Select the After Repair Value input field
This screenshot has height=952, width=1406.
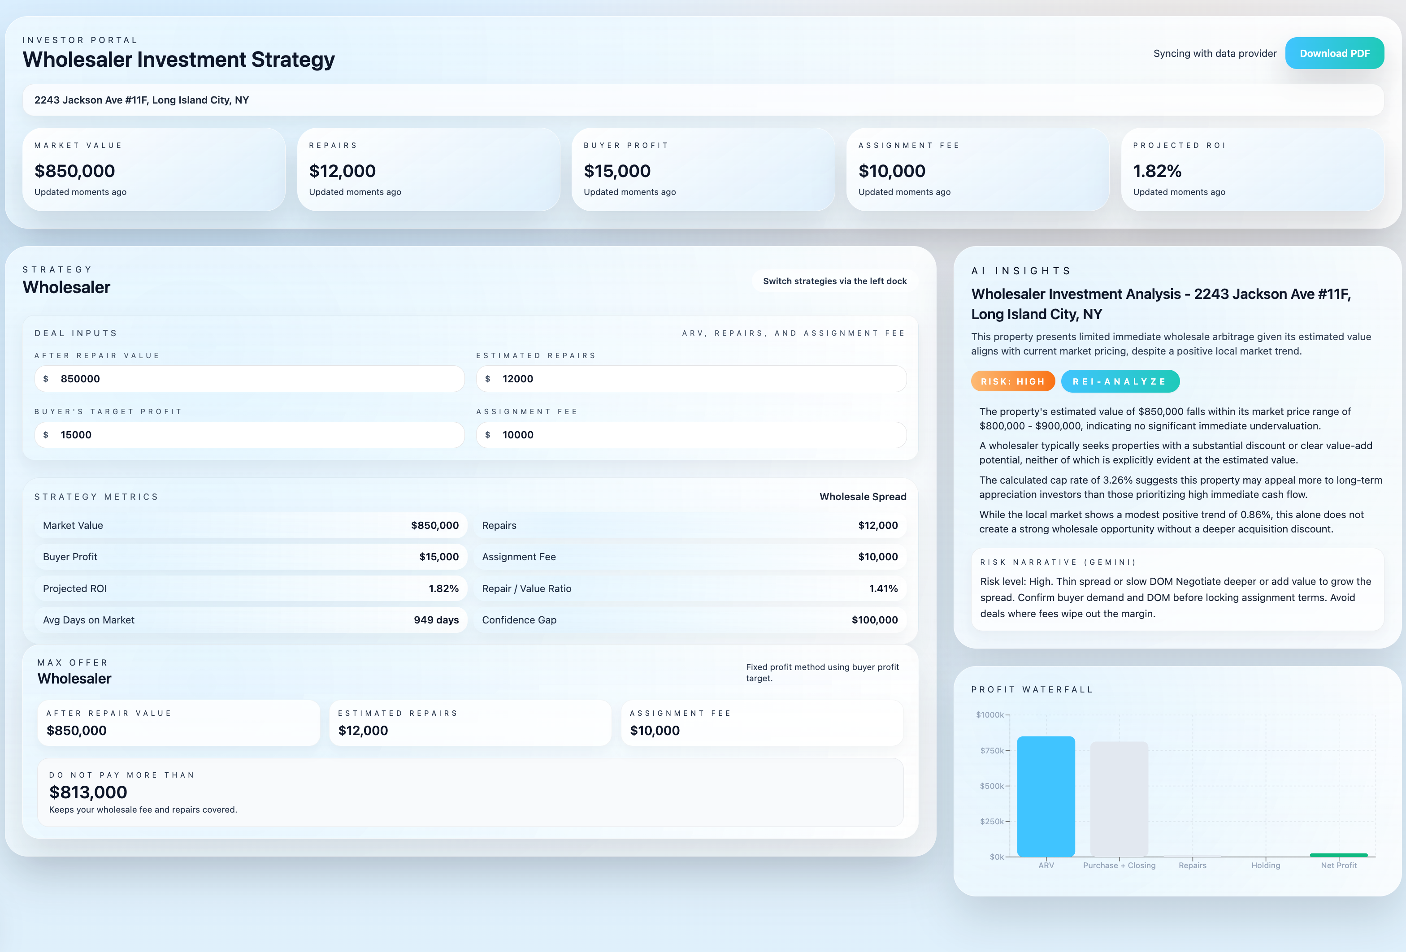pyautogui.click(x=249, y=379)
